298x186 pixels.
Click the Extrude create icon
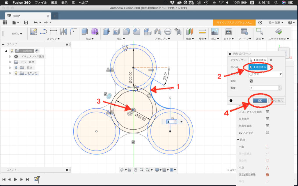click(x=85, y=31)
